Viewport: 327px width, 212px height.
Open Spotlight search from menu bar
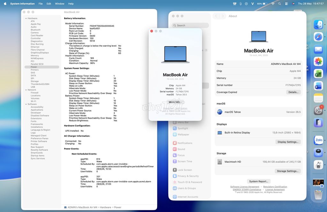(279, 4)
